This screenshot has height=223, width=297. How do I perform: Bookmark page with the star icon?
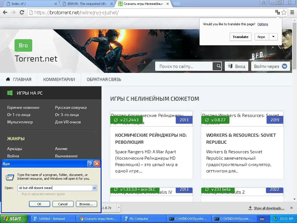pos(284,12)
